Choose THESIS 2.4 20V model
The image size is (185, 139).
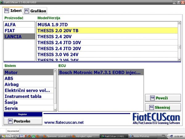click(107, 36)
